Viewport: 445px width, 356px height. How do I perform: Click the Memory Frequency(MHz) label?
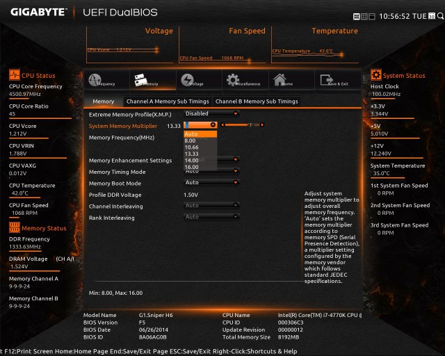click(122, 138)
